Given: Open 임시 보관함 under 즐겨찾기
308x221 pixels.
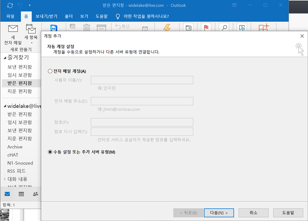Looking at the screenshot, I should point(20,75).
